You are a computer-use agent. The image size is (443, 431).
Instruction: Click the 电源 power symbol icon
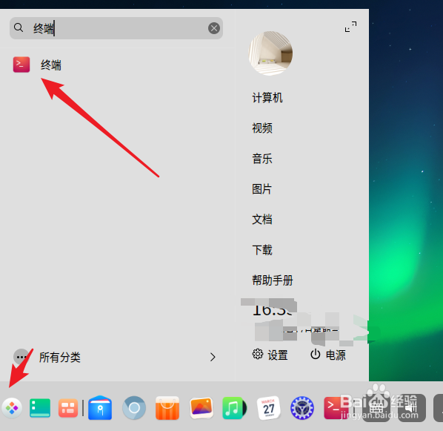point(316,354)
